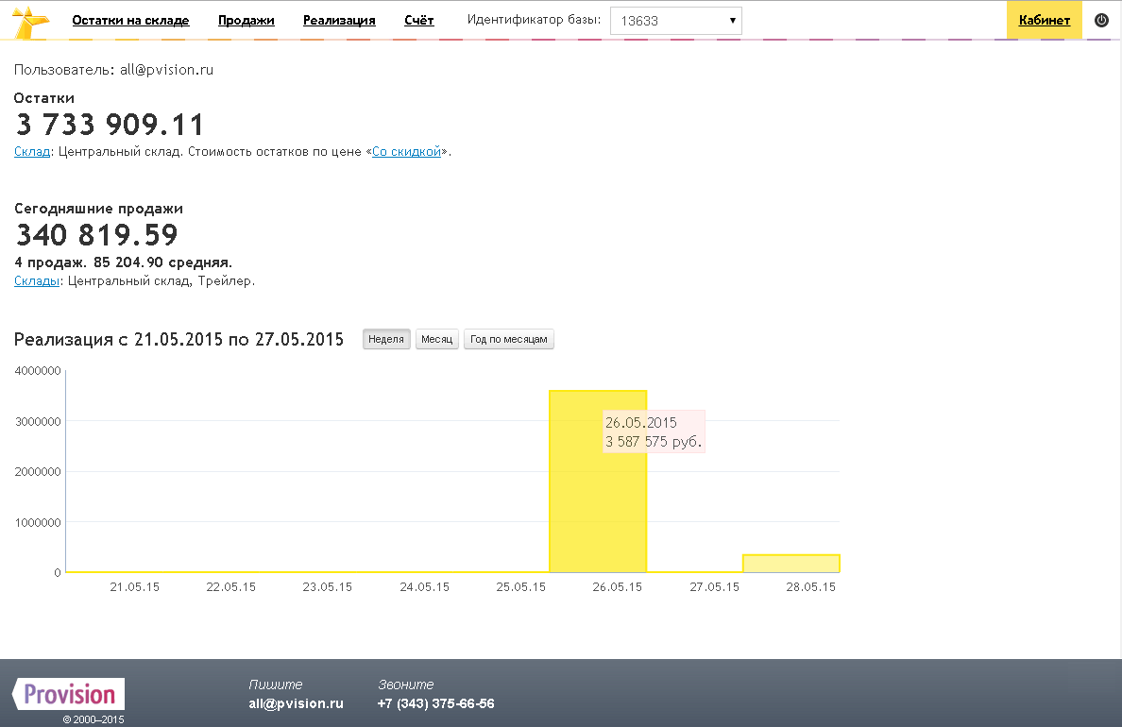Image resolution: width=1122 pixels, height=727 pixels.
Task: Go to the Продажи section
Action: (246, 21)
